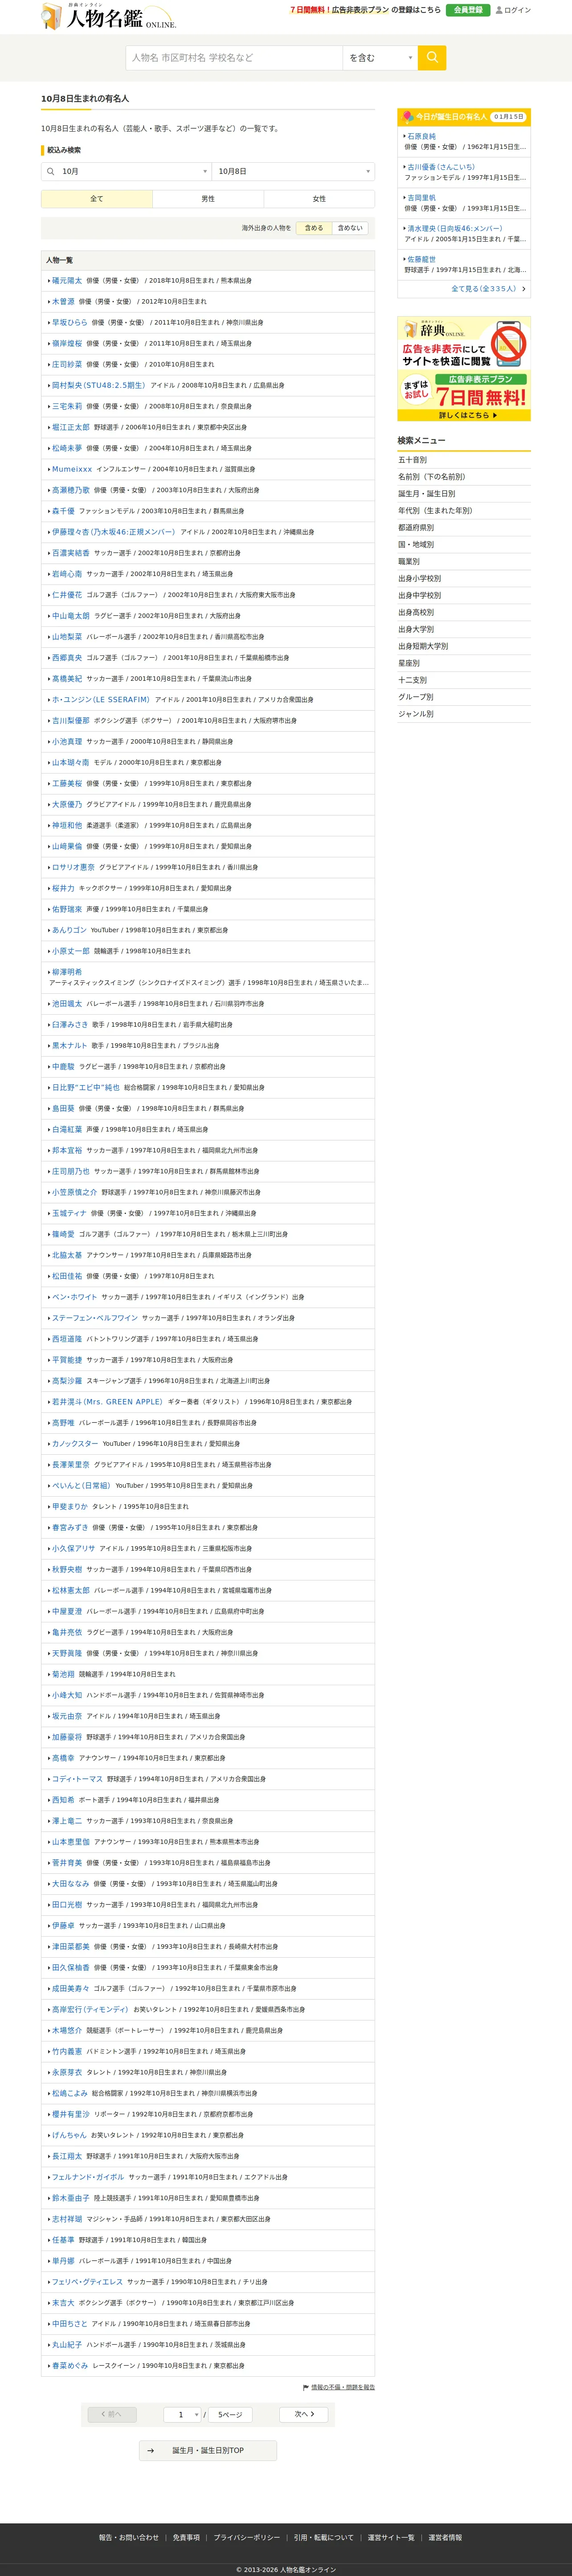Select the 女性 gender tab
Screen dimensions: 572x2576
[x=319, y=199]
